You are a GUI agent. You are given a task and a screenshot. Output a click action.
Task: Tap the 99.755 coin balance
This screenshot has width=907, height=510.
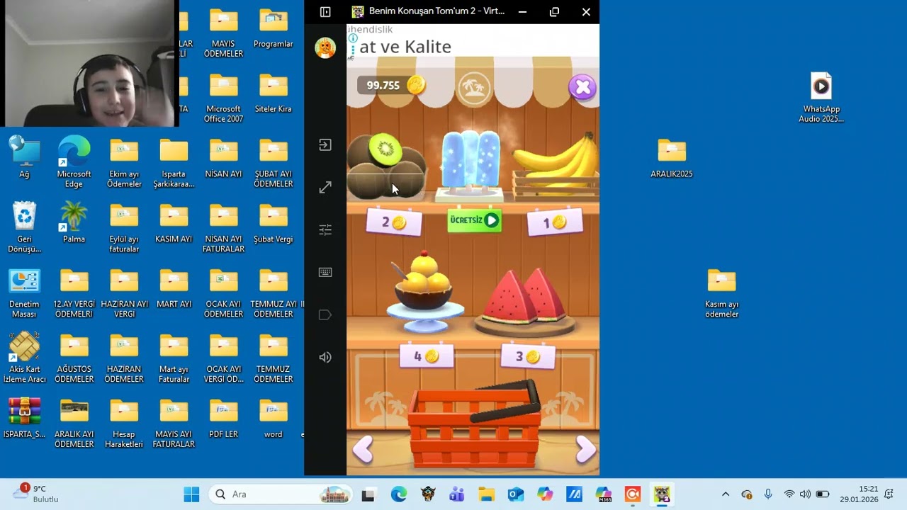pos(392,85)
